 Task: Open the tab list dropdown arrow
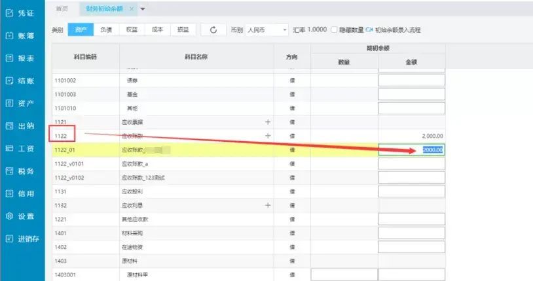point(143,8)
